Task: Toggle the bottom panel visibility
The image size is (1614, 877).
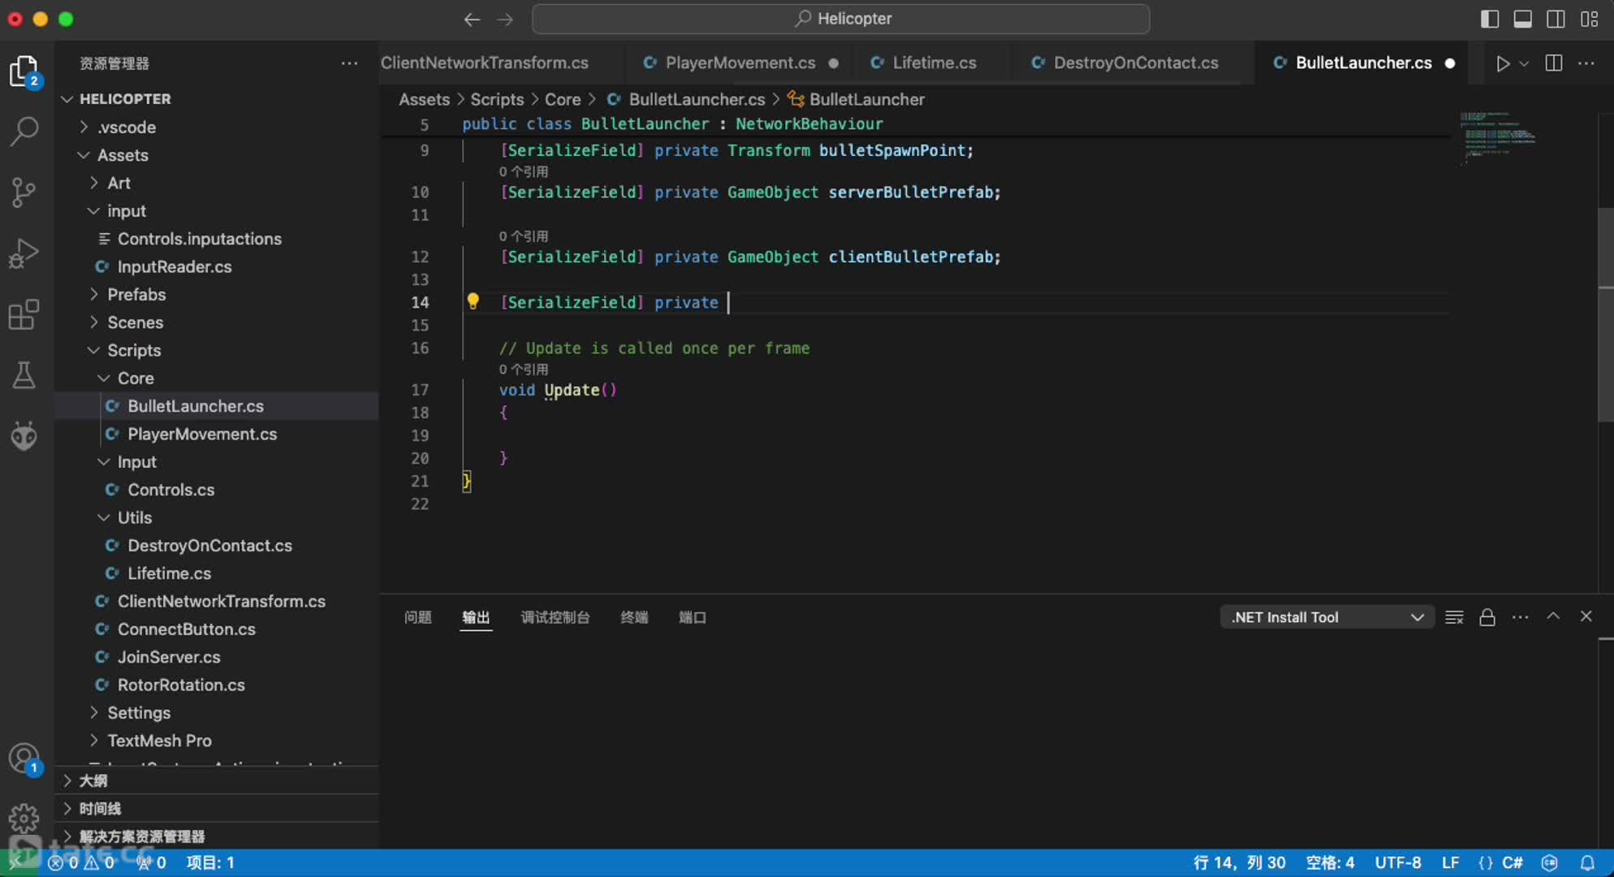Action: click(1523, 19)
